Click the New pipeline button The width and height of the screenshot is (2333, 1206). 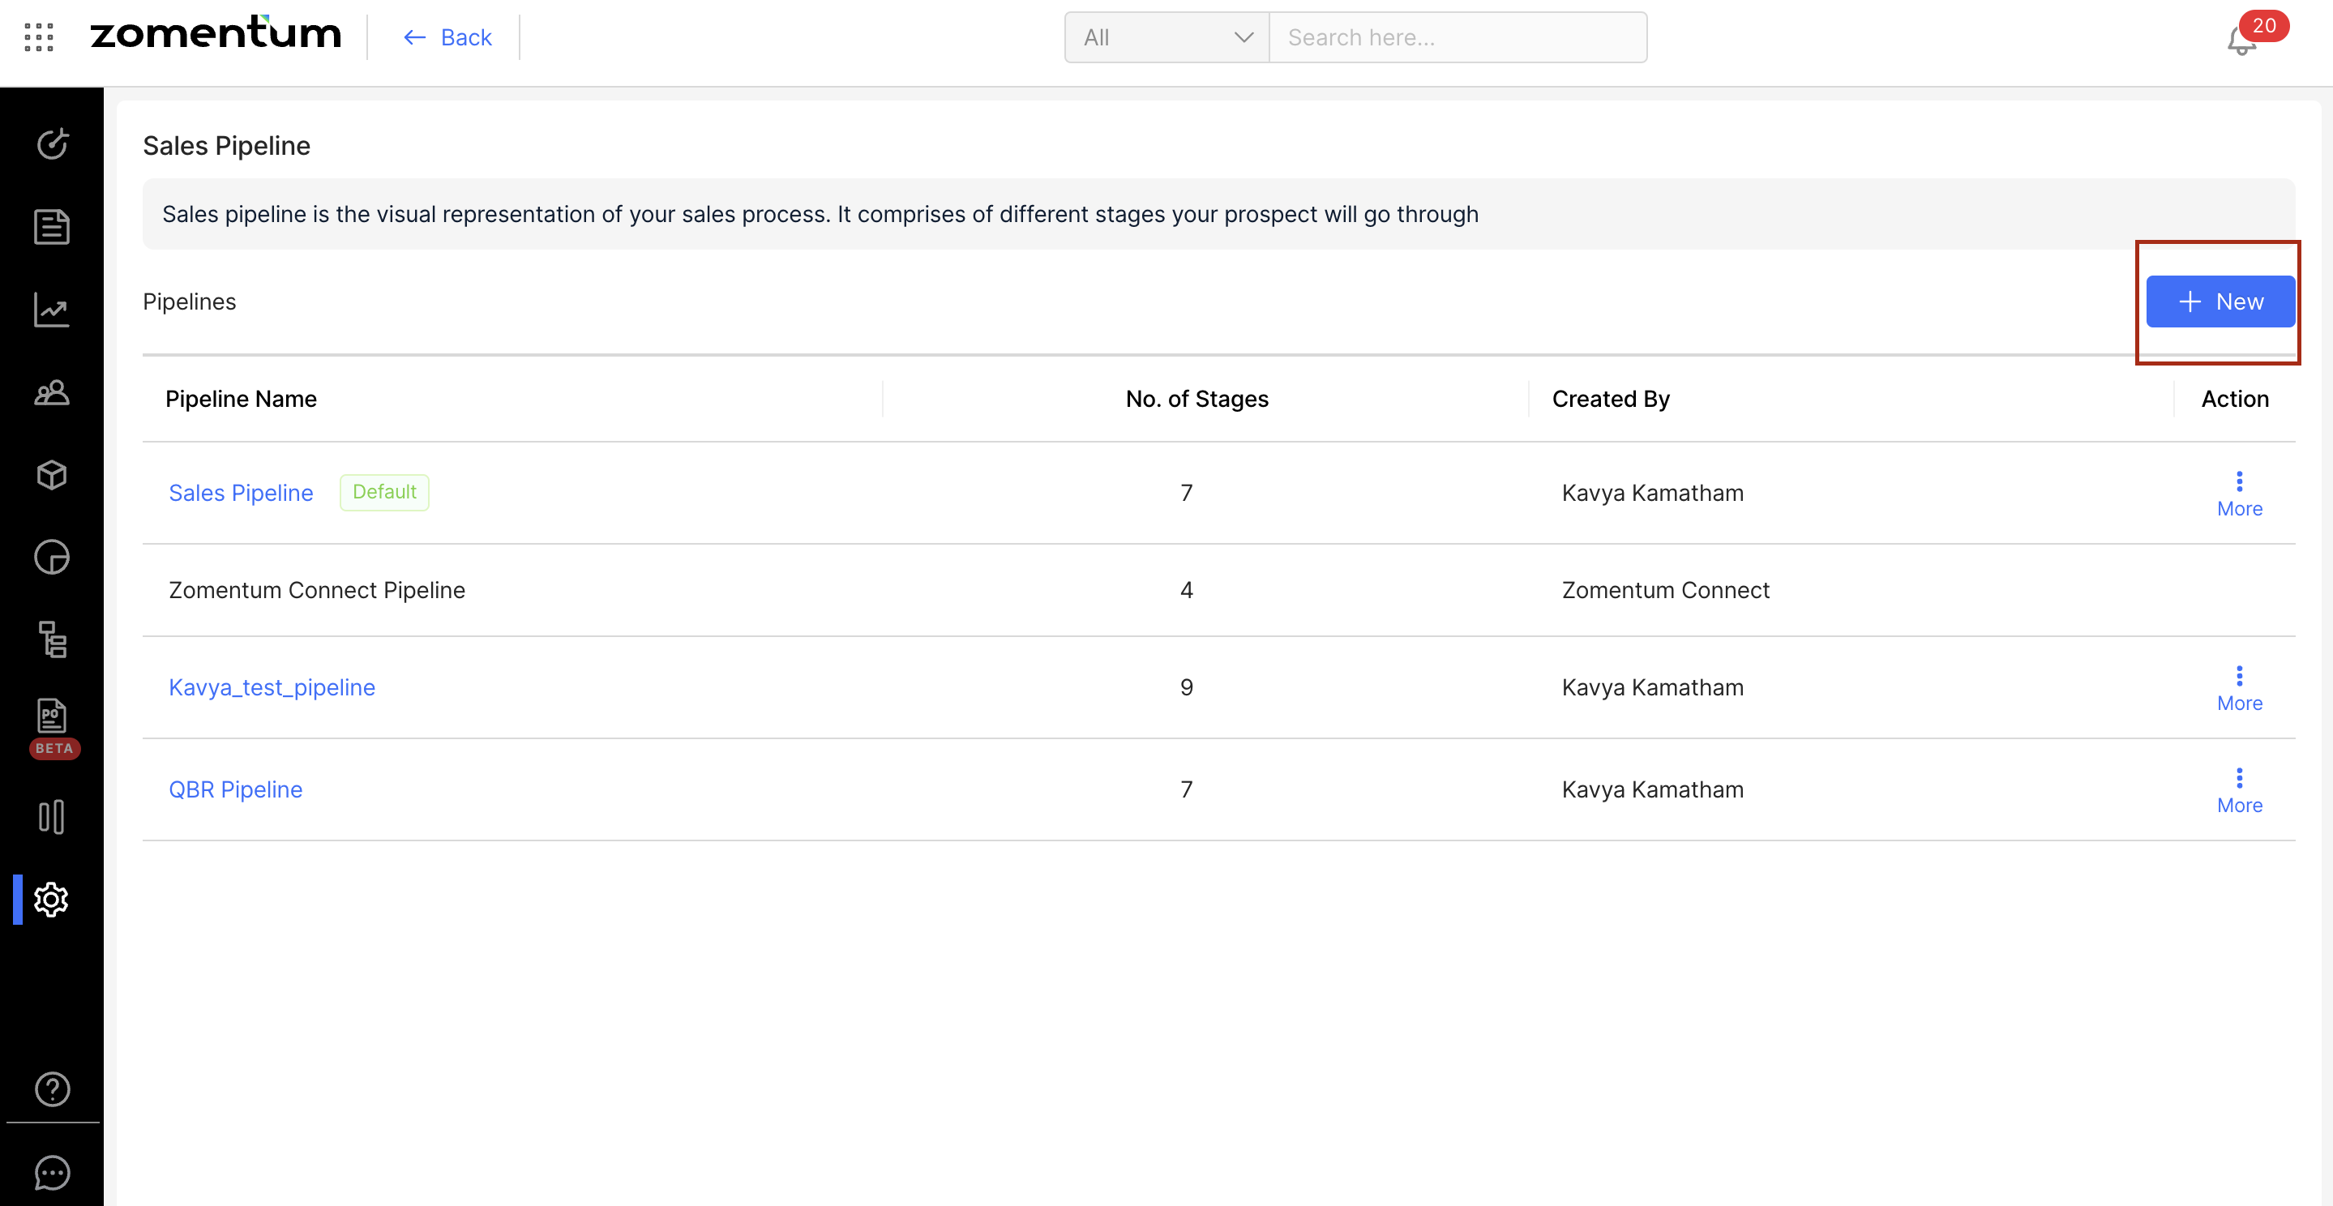pyautogui.click(x=2220, y=301)
